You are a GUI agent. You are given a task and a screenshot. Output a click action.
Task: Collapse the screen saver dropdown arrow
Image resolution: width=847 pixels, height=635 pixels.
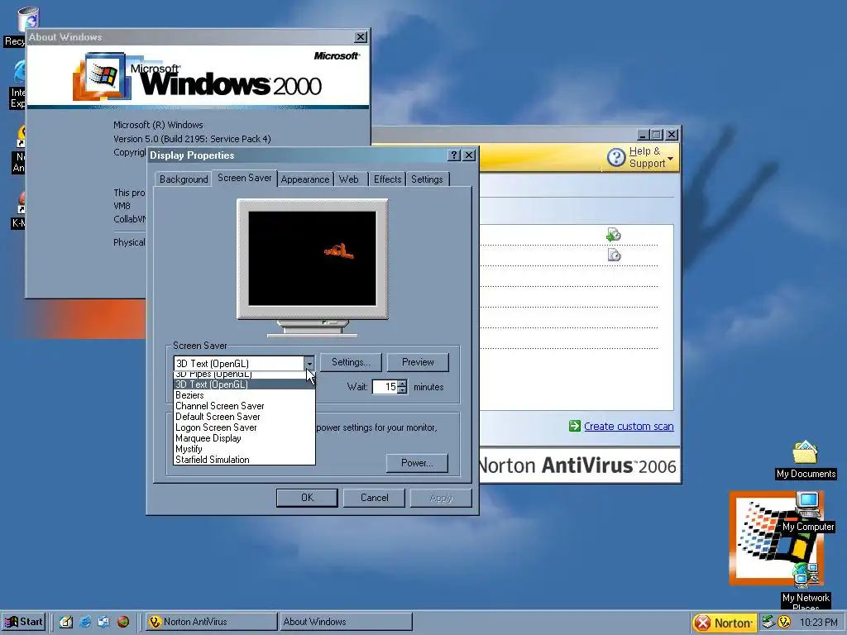pyautogui.click(x=309, y=364)
